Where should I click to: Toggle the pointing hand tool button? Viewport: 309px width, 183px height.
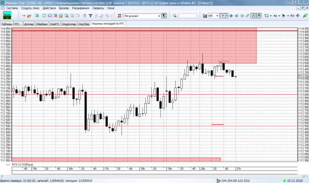coord(253,16)
